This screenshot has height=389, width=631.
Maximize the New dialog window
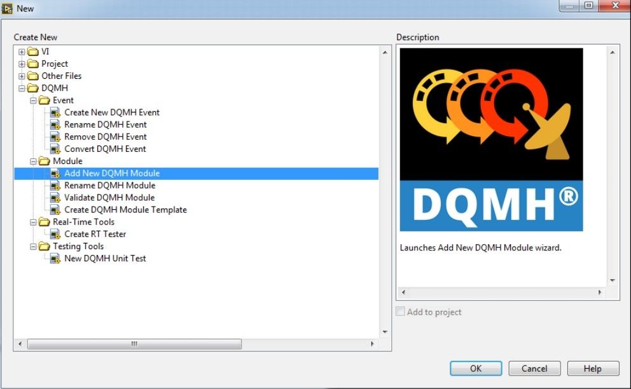click(589, 5)
